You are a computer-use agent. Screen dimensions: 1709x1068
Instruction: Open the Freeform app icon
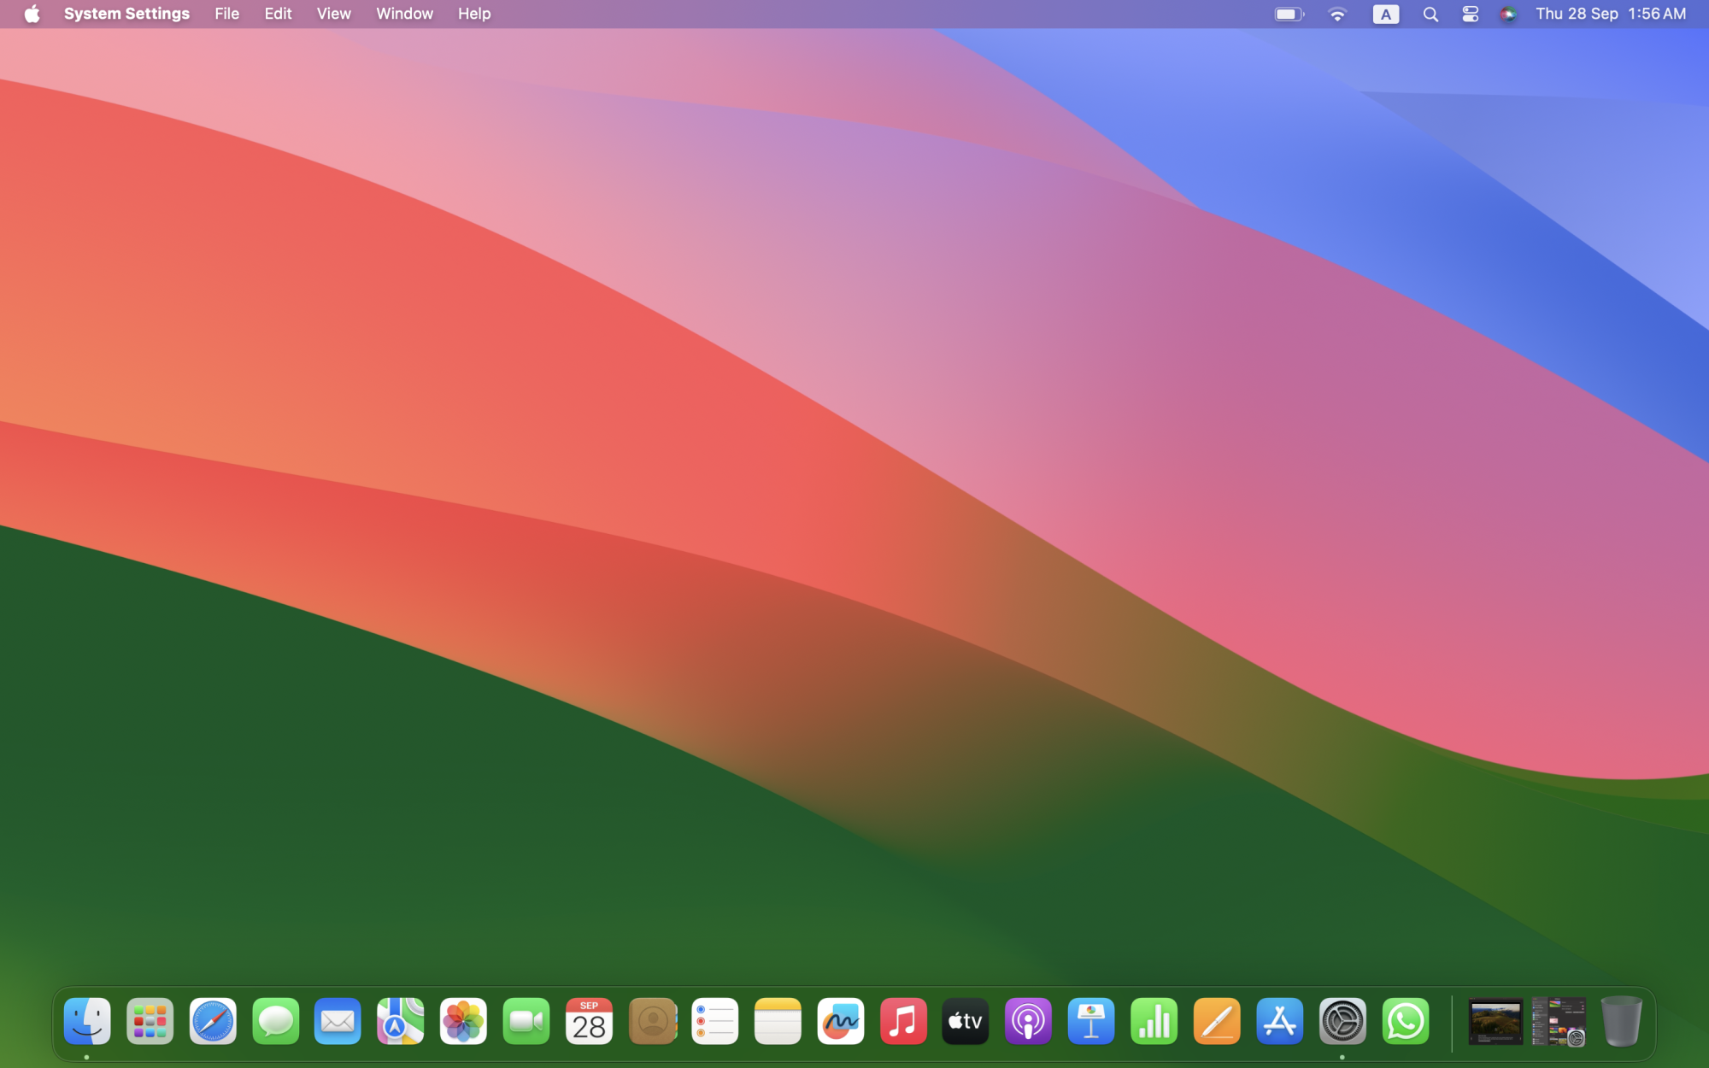(840, 1021)
